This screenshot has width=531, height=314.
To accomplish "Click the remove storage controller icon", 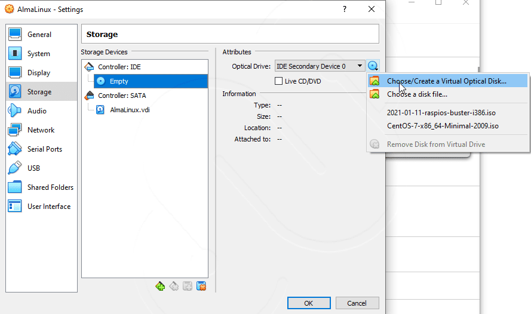I will click(174, 287).
